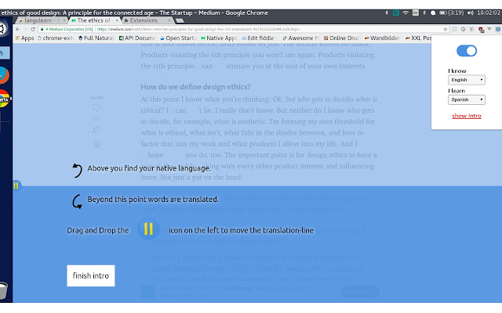Open the 'Wandbilder' bookmark
502x313 pixels.
382,38
